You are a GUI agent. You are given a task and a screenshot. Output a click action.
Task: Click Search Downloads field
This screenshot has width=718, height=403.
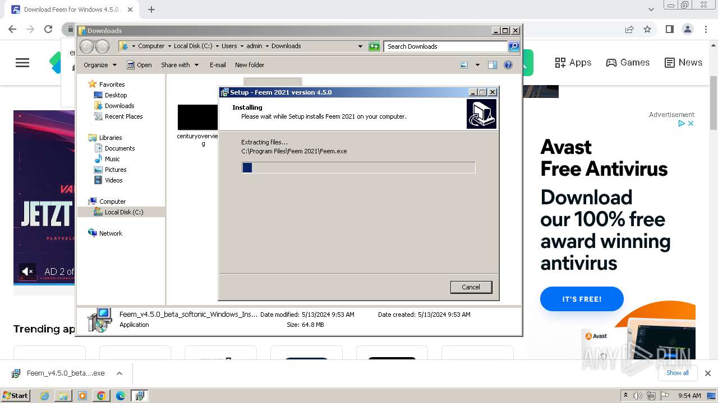446,46
